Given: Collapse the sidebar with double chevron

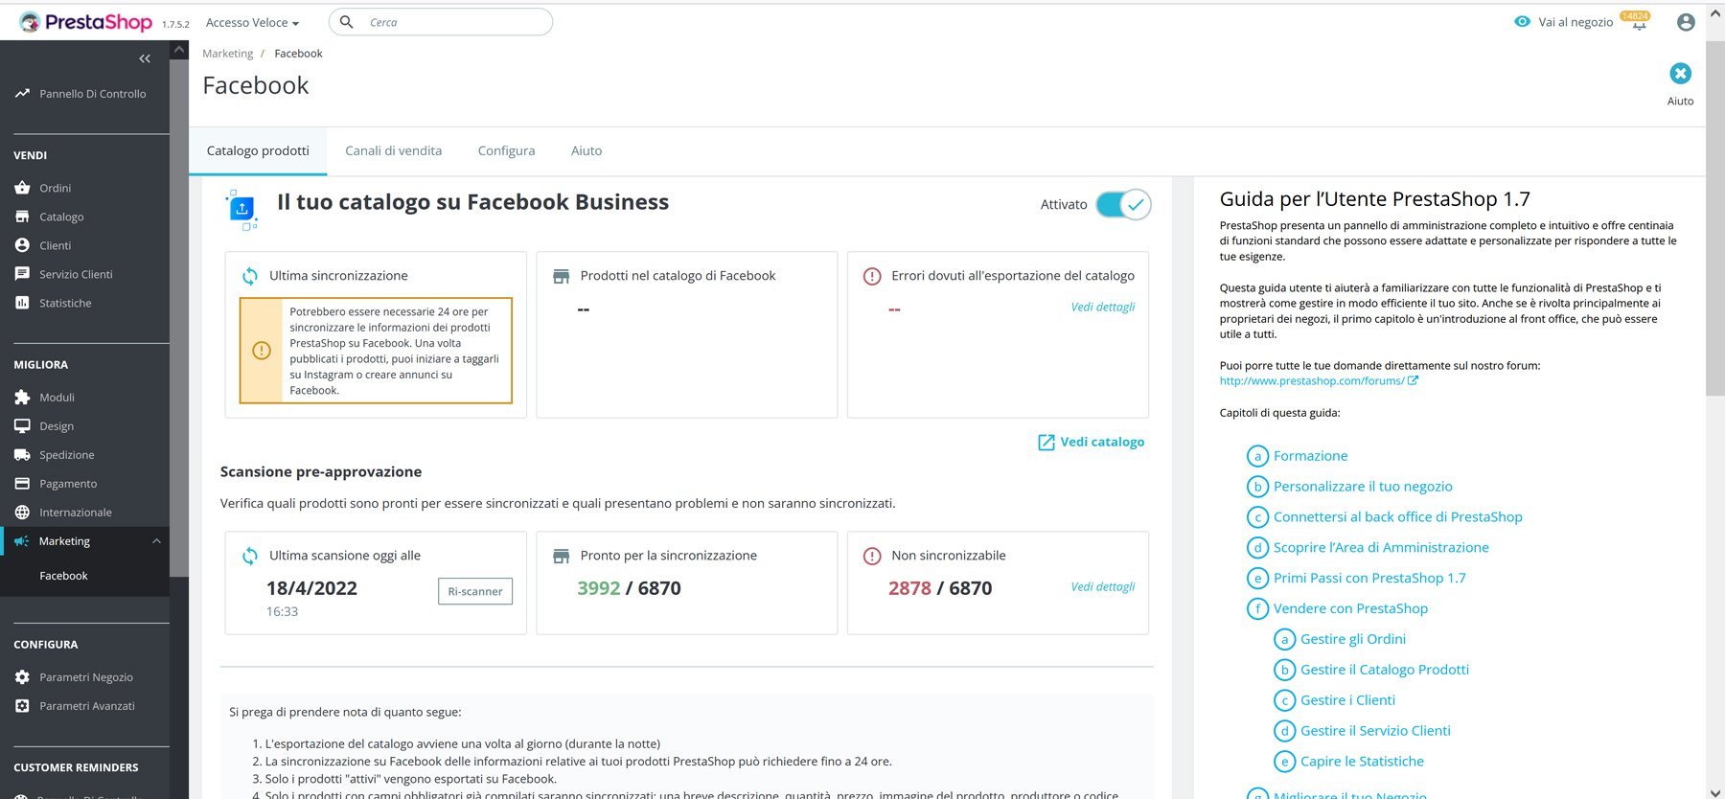Looking at the screenshot, I should tap(145, 58).
